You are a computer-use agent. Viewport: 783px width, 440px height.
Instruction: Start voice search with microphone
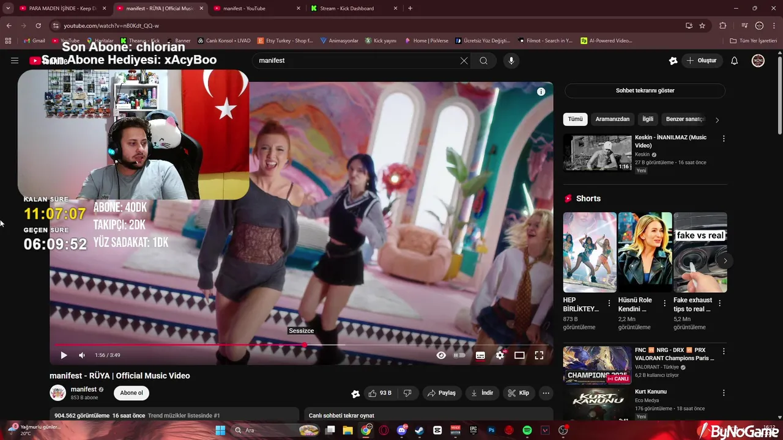(511, 61)
